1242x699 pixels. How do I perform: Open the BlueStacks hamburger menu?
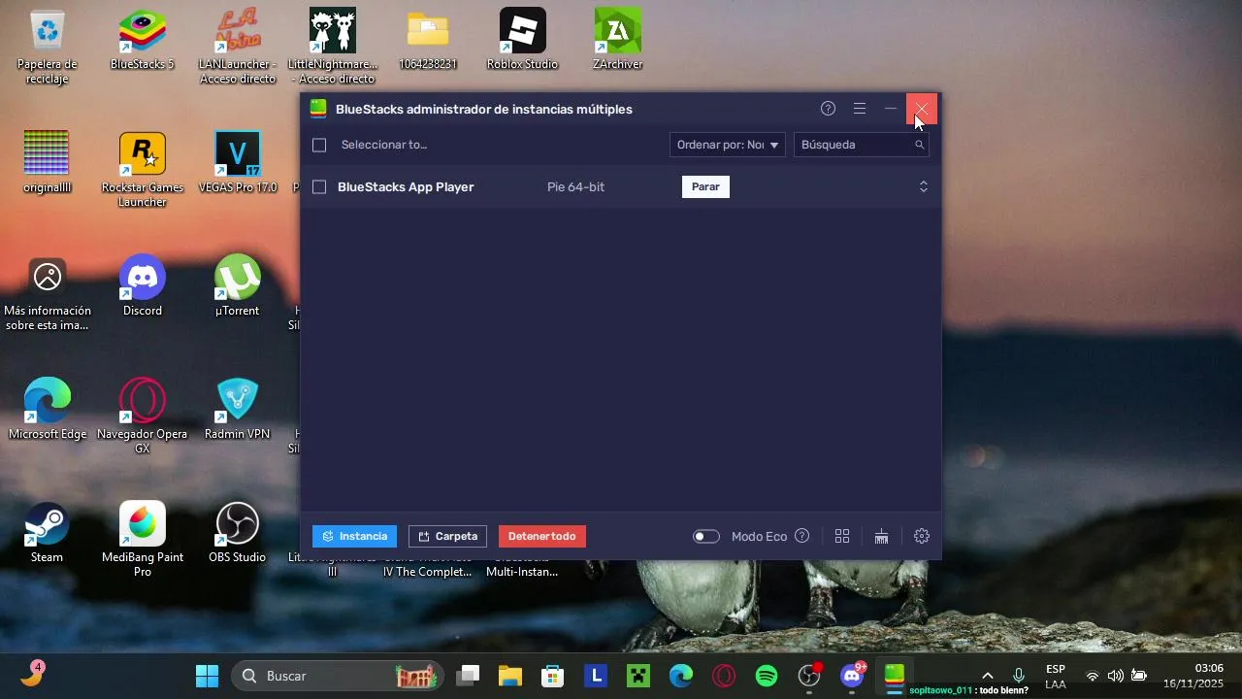pyautogui.click(x=860, y=109)
